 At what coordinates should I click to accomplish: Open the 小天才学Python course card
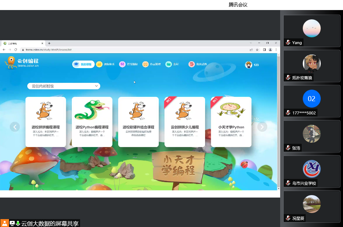click(x=231, y=122)
